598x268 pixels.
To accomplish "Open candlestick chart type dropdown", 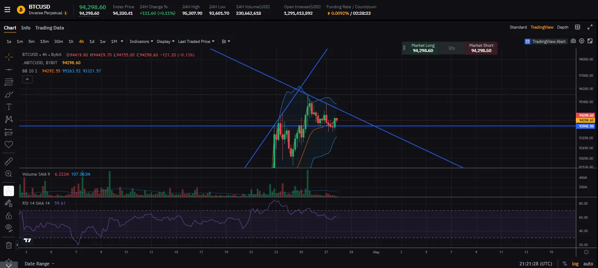I will tap(226, 42).
